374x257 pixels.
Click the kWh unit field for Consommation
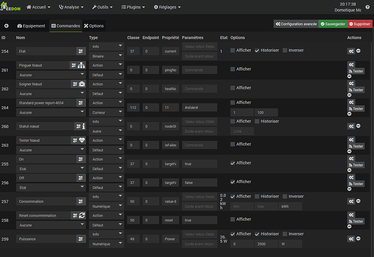click(x=291, y=207)
